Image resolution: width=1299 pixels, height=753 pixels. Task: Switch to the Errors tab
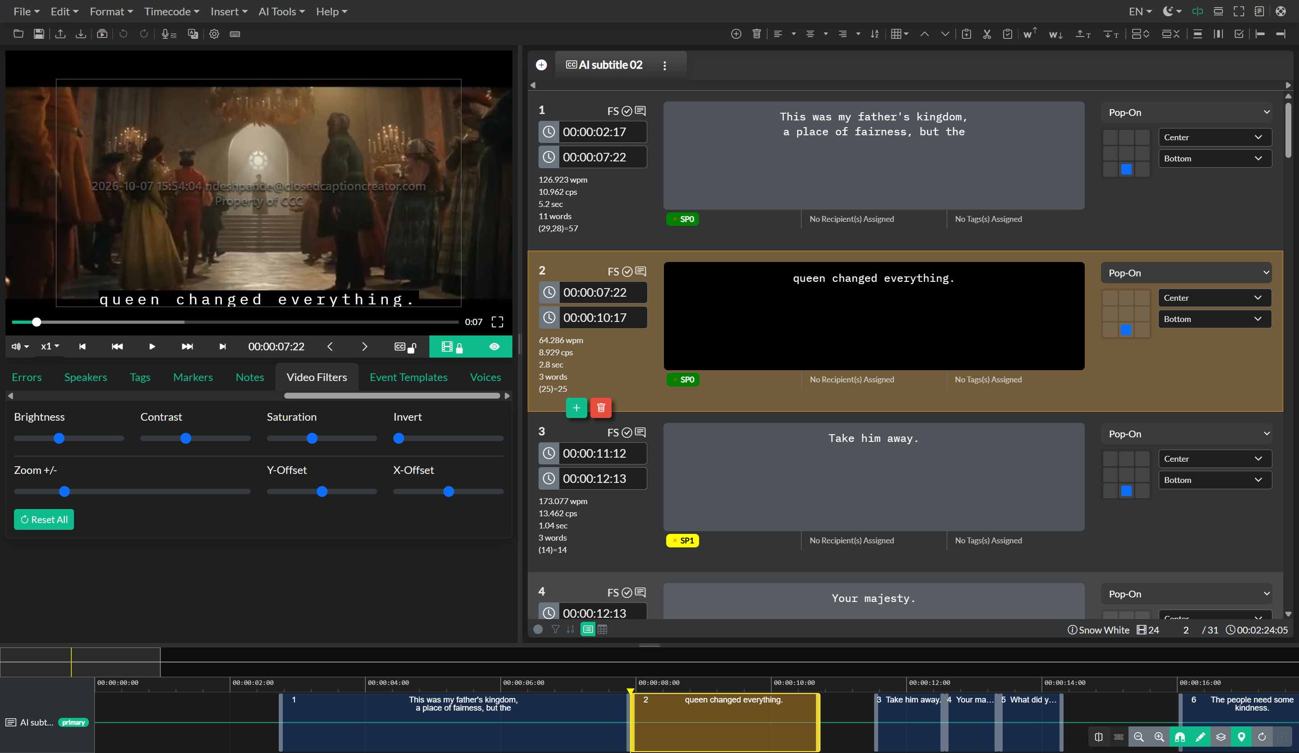click(27, 377)
